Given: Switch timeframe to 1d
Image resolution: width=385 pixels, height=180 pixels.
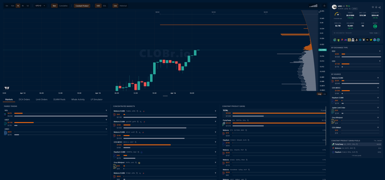Looking at the screenshot, I should coord(28,6).
